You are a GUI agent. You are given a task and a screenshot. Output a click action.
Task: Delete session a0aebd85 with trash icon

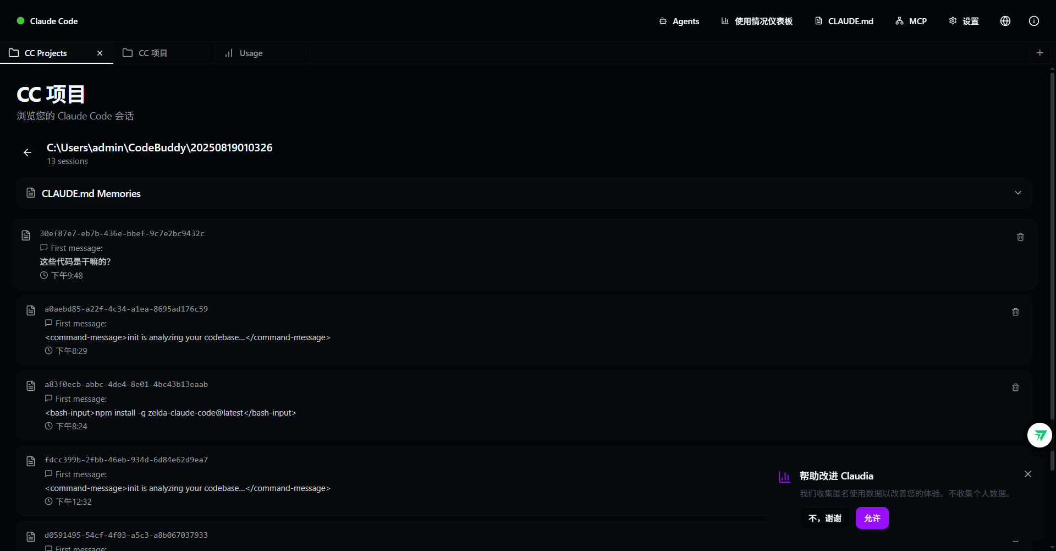1015,312
